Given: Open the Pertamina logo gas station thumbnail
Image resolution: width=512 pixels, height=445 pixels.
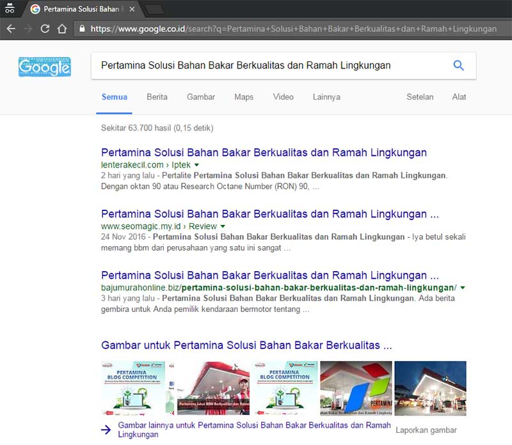Looking at the screenshot, I should click(356, 388).
